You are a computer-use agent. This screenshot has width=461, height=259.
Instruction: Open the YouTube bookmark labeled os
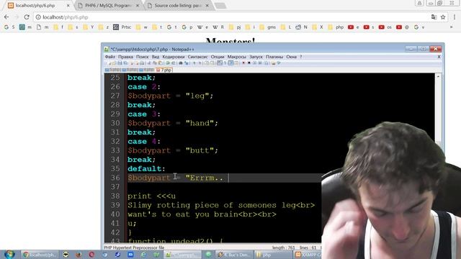tap(385, 27)
